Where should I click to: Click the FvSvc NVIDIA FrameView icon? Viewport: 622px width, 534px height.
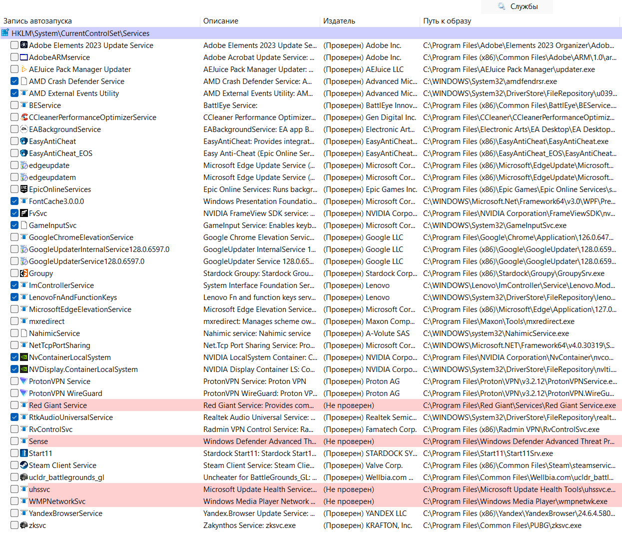click(x=23, y=213)
